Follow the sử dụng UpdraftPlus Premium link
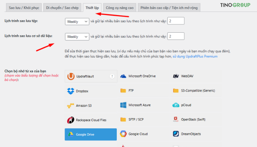 point(195,57)
